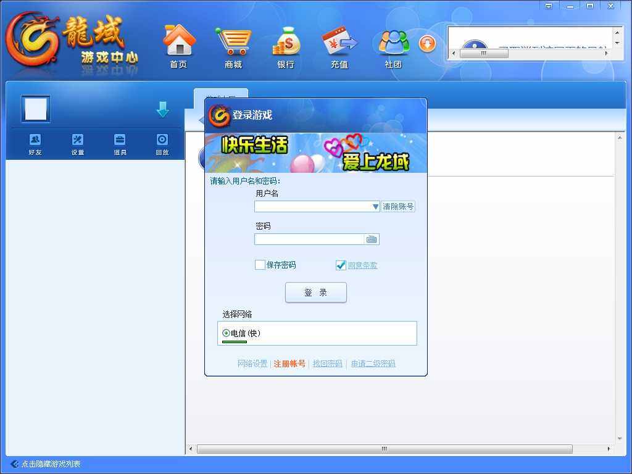
Task: Open the 注册帐号 register link
Action: (290, 364)
